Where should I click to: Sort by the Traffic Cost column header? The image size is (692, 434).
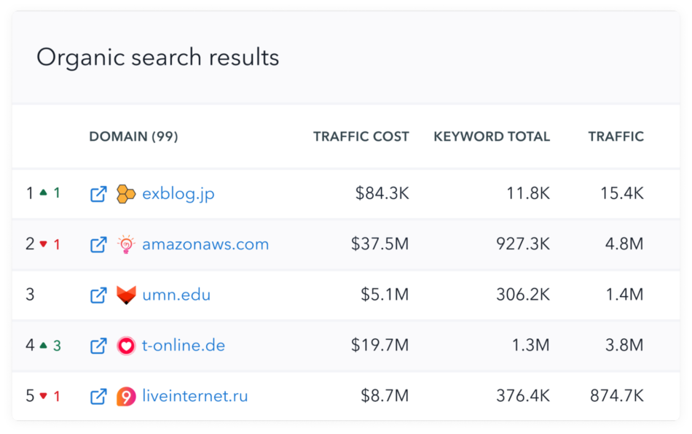(x=361, y=136)
